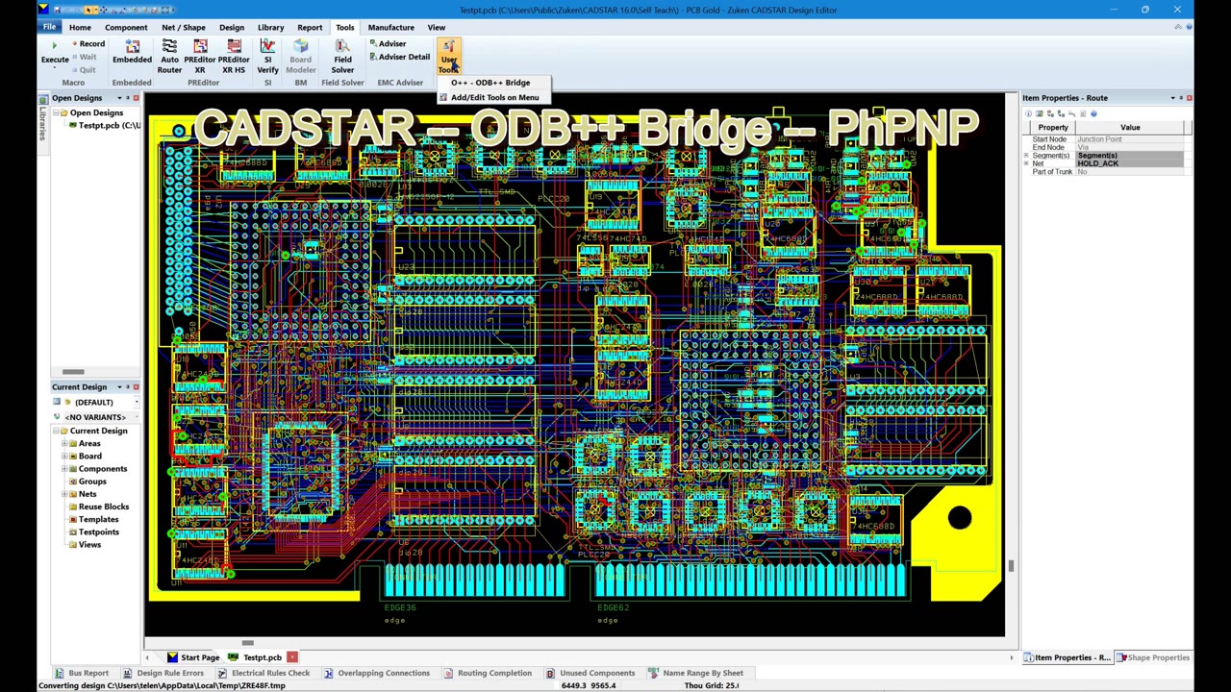1231x692 pixels.
Task: Click the User Tools button
Action: click(448, 57)
